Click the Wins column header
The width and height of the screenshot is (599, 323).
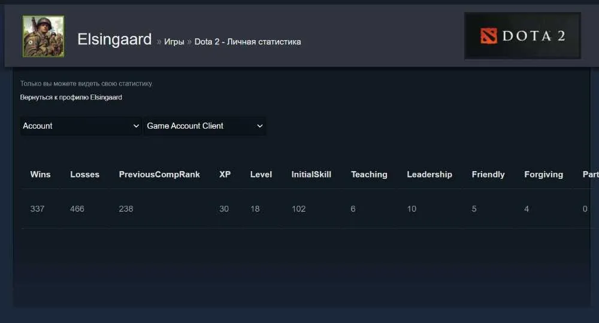tap(41, 174)
